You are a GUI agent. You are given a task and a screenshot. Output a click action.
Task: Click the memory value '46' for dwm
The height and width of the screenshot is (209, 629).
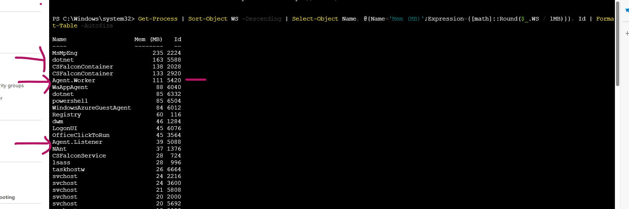pos(159,121)
